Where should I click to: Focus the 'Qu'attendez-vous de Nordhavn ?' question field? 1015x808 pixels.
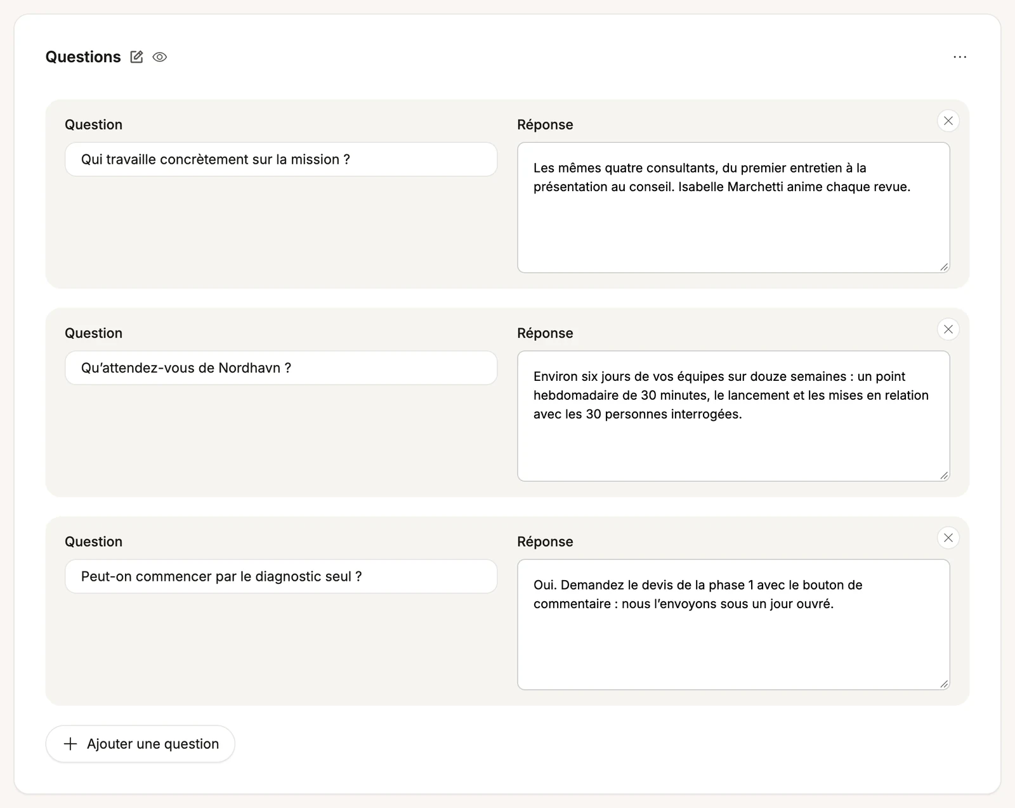[281, 368]
